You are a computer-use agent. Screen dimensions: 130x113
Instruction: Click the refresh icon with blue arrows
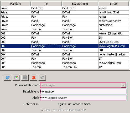point(8,78)
